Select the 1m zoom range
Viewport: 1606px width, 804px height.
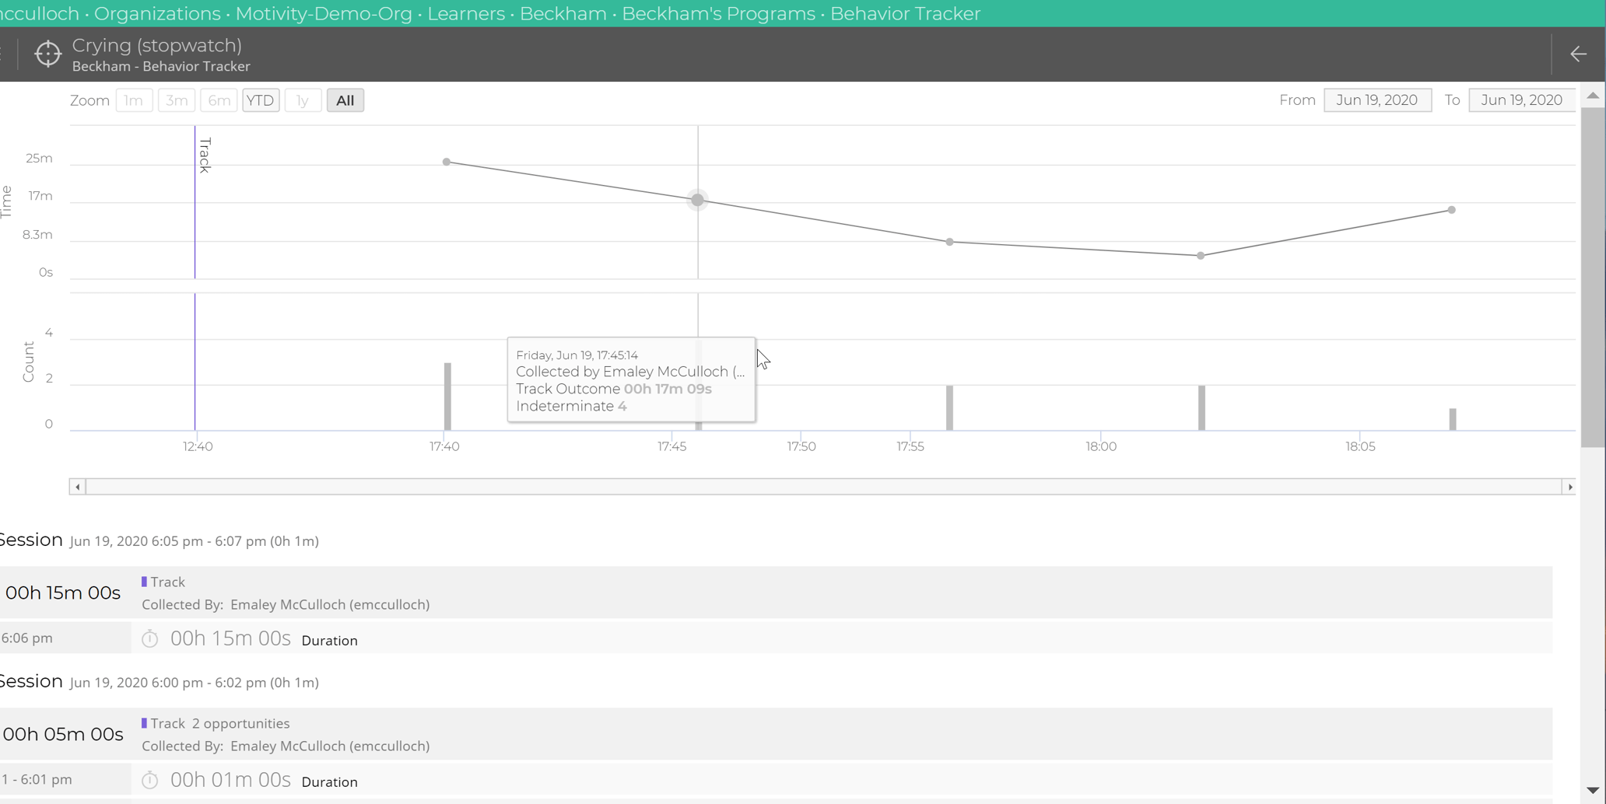pyautogui.click(x=134, y=100)
